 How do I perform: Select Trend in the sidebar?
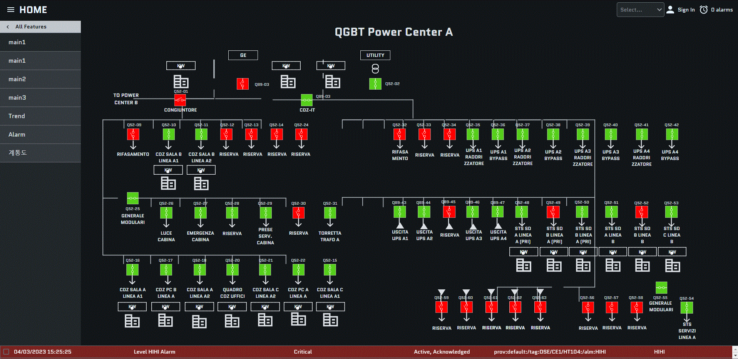17,116
